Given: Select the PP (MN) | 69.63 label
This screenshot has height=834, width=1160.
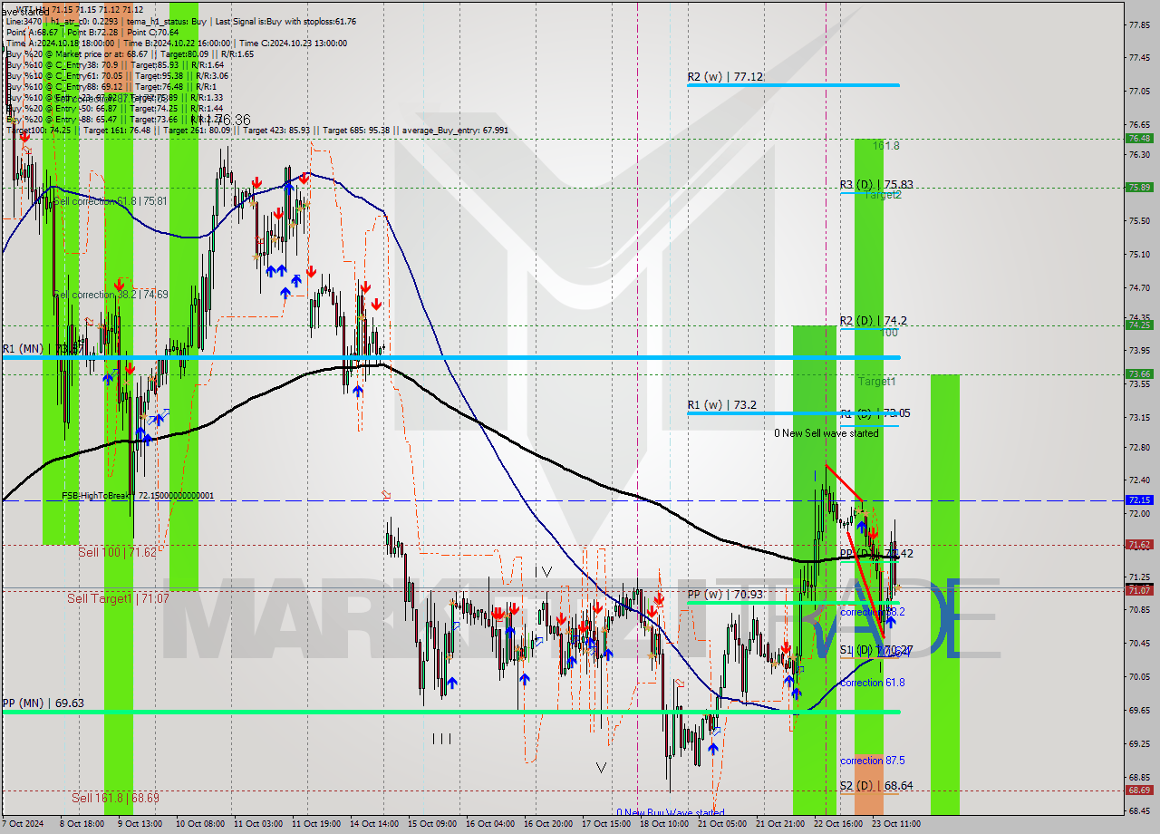Looking at the screenshot, I should [43, 703].
